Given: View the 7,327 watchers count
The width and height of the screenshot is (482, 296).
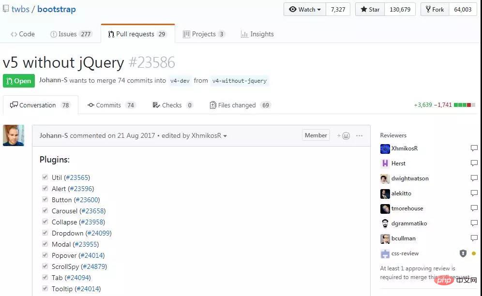Looking at the screenshot, I should (338, 10).
